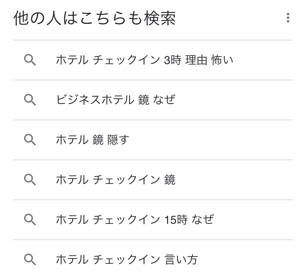The image size is (306, 276).
Task: Click search icon beside ホテル 鏡 隠す
Action: click(30, 140)
